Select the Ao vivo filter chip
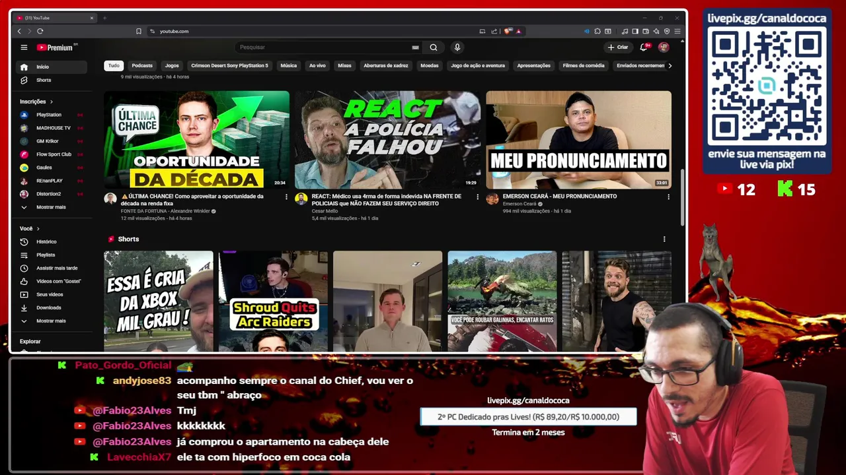Viewport: 846px width, 475px height. coord(317,65)
